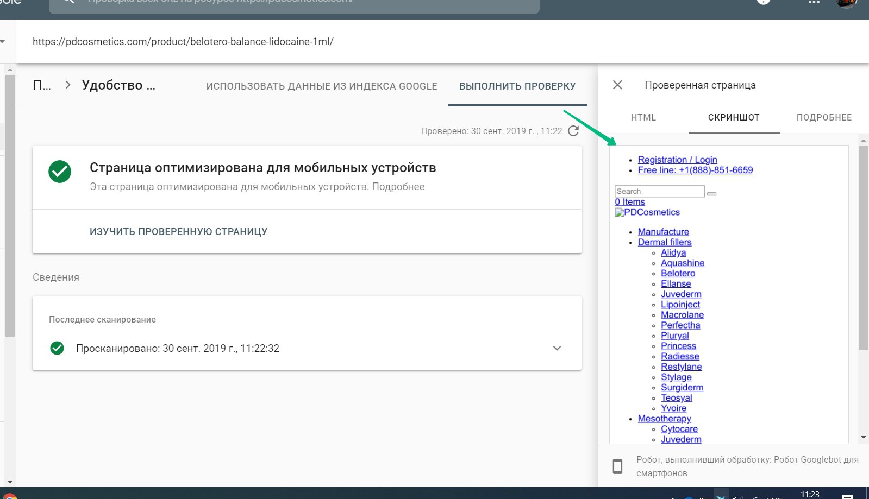The width and height of the screenshot is (869, 499).
Task: Click the Search field in the page screenshot
Action: click(660, 191)
